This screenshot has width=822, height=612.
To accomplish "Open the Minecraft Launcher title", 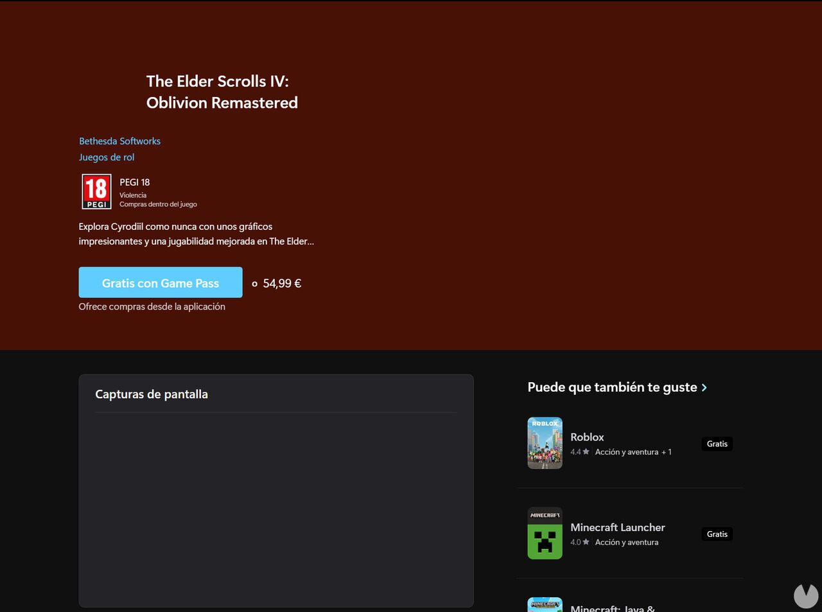I will (618, 527).
